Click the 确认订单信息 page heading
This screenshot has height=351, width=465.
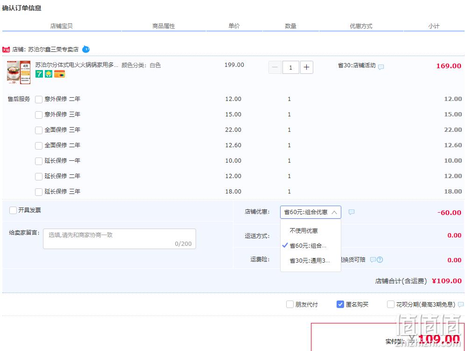click(x=21, y=8)
